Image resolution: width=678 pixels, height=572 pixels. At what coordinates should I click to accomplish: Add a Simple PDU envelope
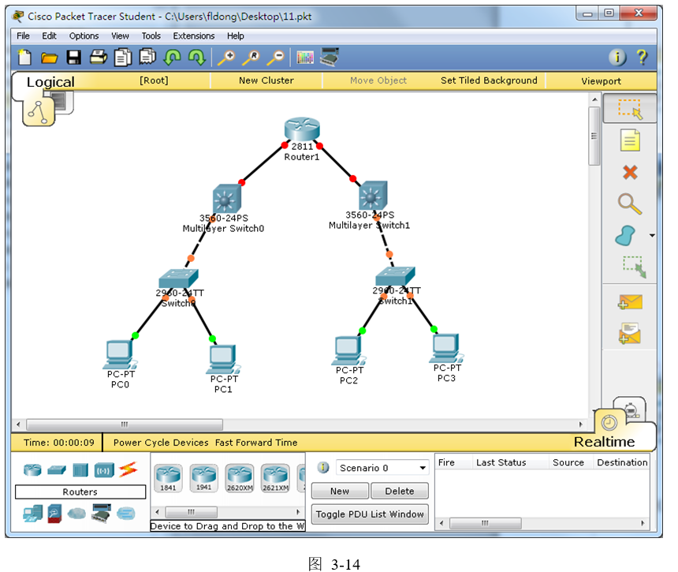[629, 302]
